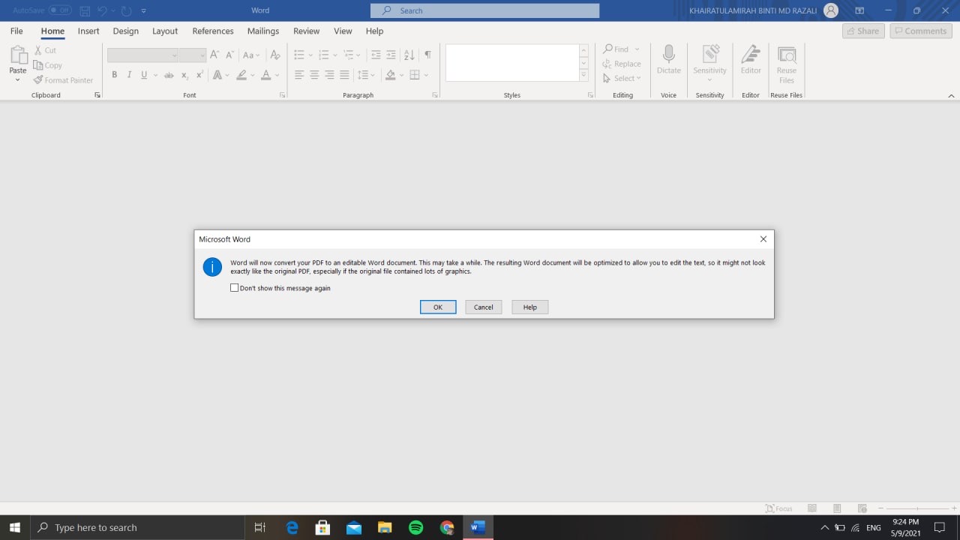Switch to the References tab
Viewport: 960px width, 540px height.
[x=213, y=31]
